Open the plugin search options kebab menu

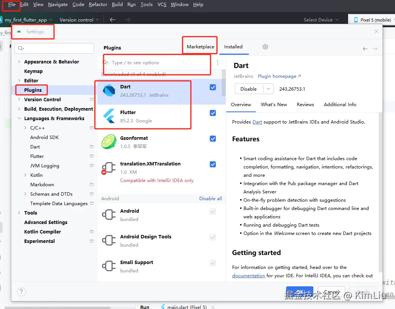click(x=218, y=62)
